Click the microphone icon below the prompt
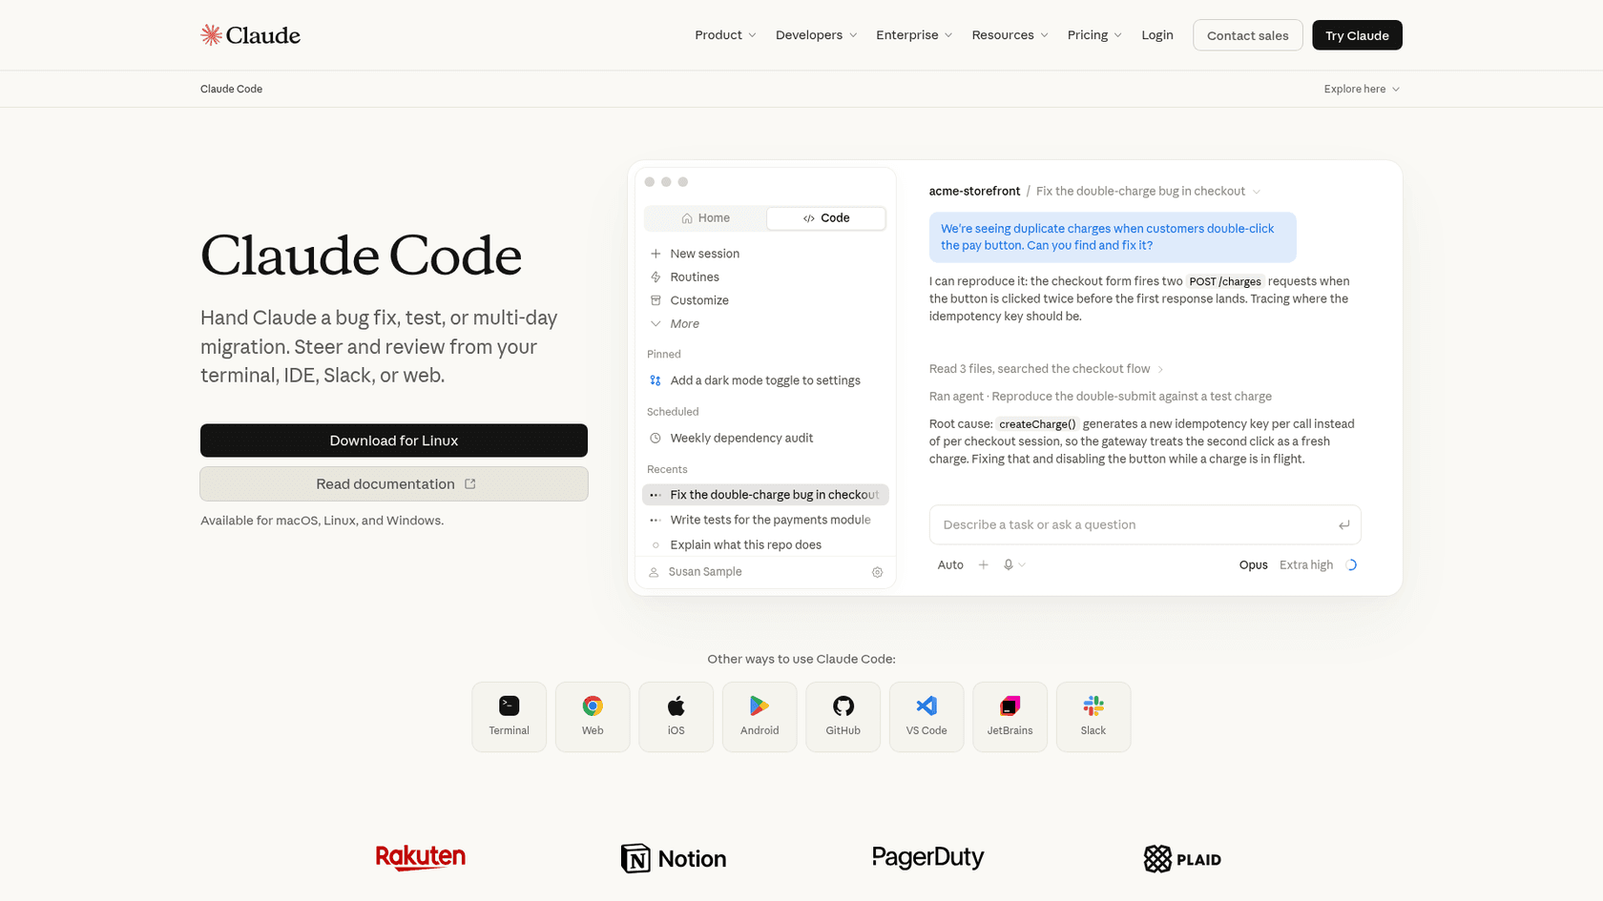The image size is (1603, 901). [1009, 565]
